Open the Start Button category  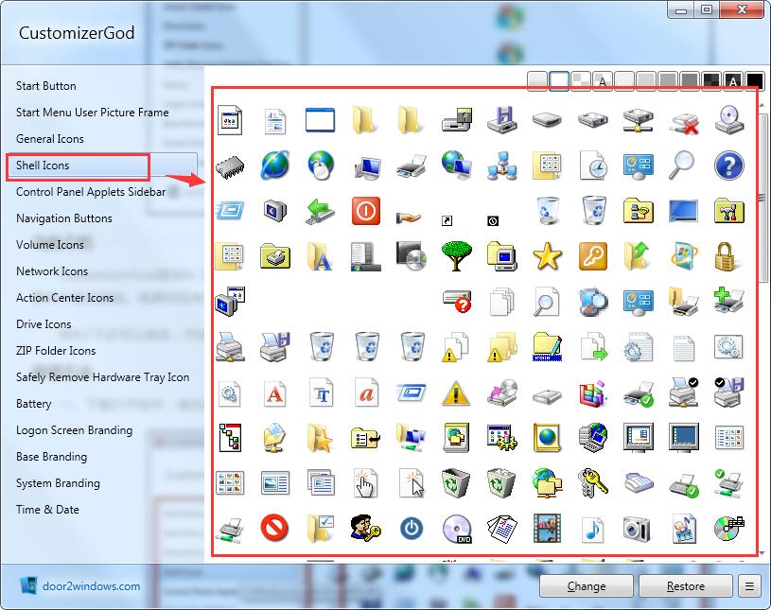pyautogui.click(x=45, y=86)
